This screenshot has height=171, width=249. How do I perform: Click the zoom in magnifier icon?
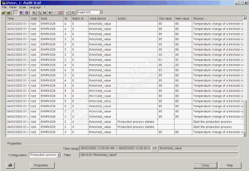(34, 13)
